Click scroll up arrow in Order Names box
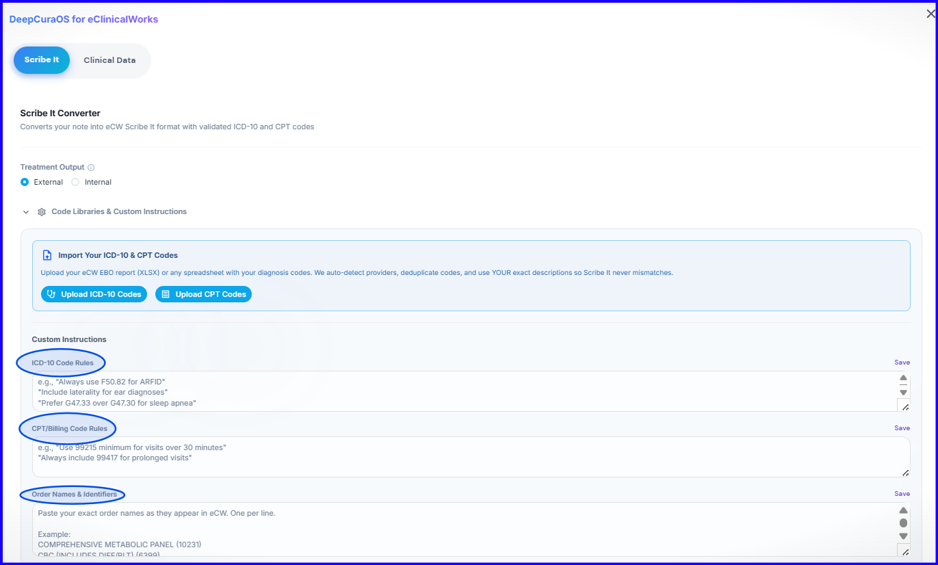Image resolution: width=938 pixels, height=565 pixels. click(903, 510)
